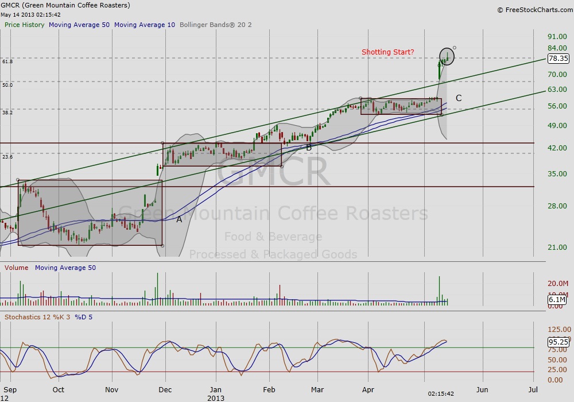Click the Mar label on the time axis
The image size is (574, 402).
click(x=317, y=389)
